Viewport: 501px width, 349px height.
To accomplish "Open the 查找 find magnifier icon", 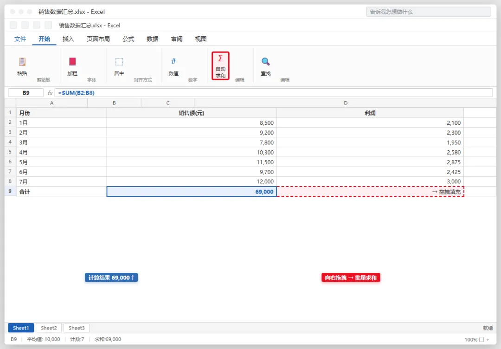I will tap(265, 61).
